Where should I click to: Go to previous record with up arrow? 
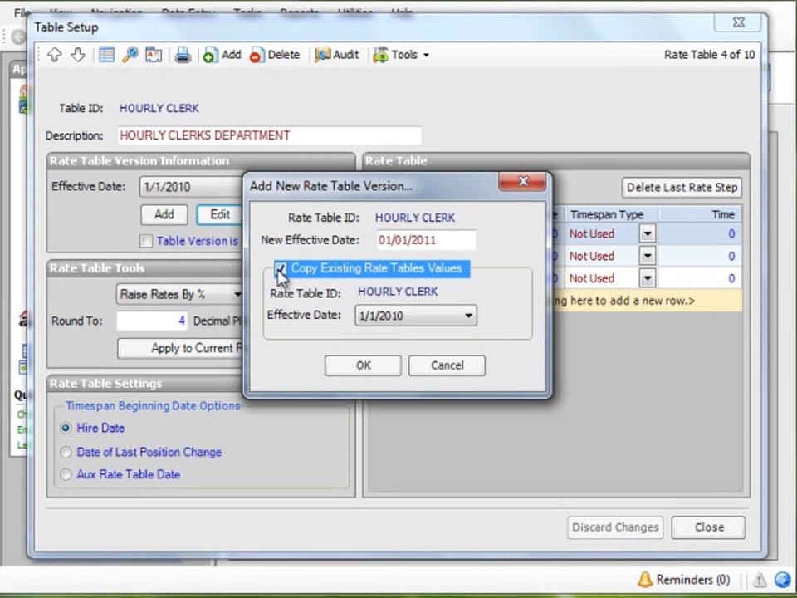coord(55,55)
